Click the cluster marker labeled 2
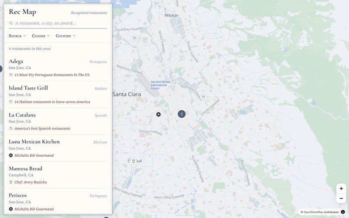 tap(181, 114)
